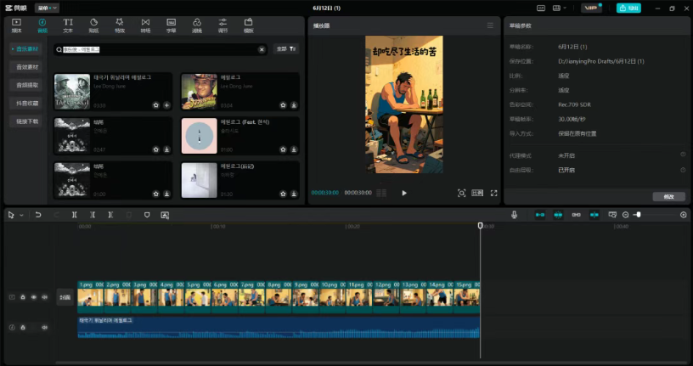Undo the last edit

point(38,215)
